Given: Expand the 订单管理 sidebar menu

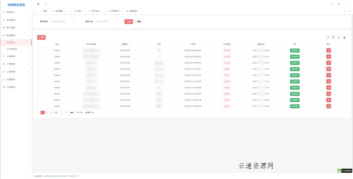Looking at the screenshot, I should tap(16, 87).
